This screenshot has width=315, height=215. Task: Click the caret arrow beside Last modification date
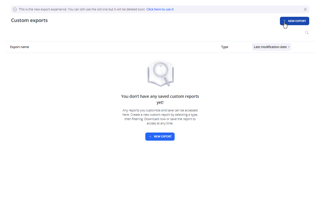click(289, 47)
